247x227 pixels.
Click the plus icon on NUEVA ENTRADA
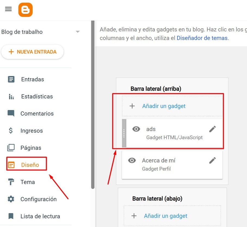click(x=11, y=52)
